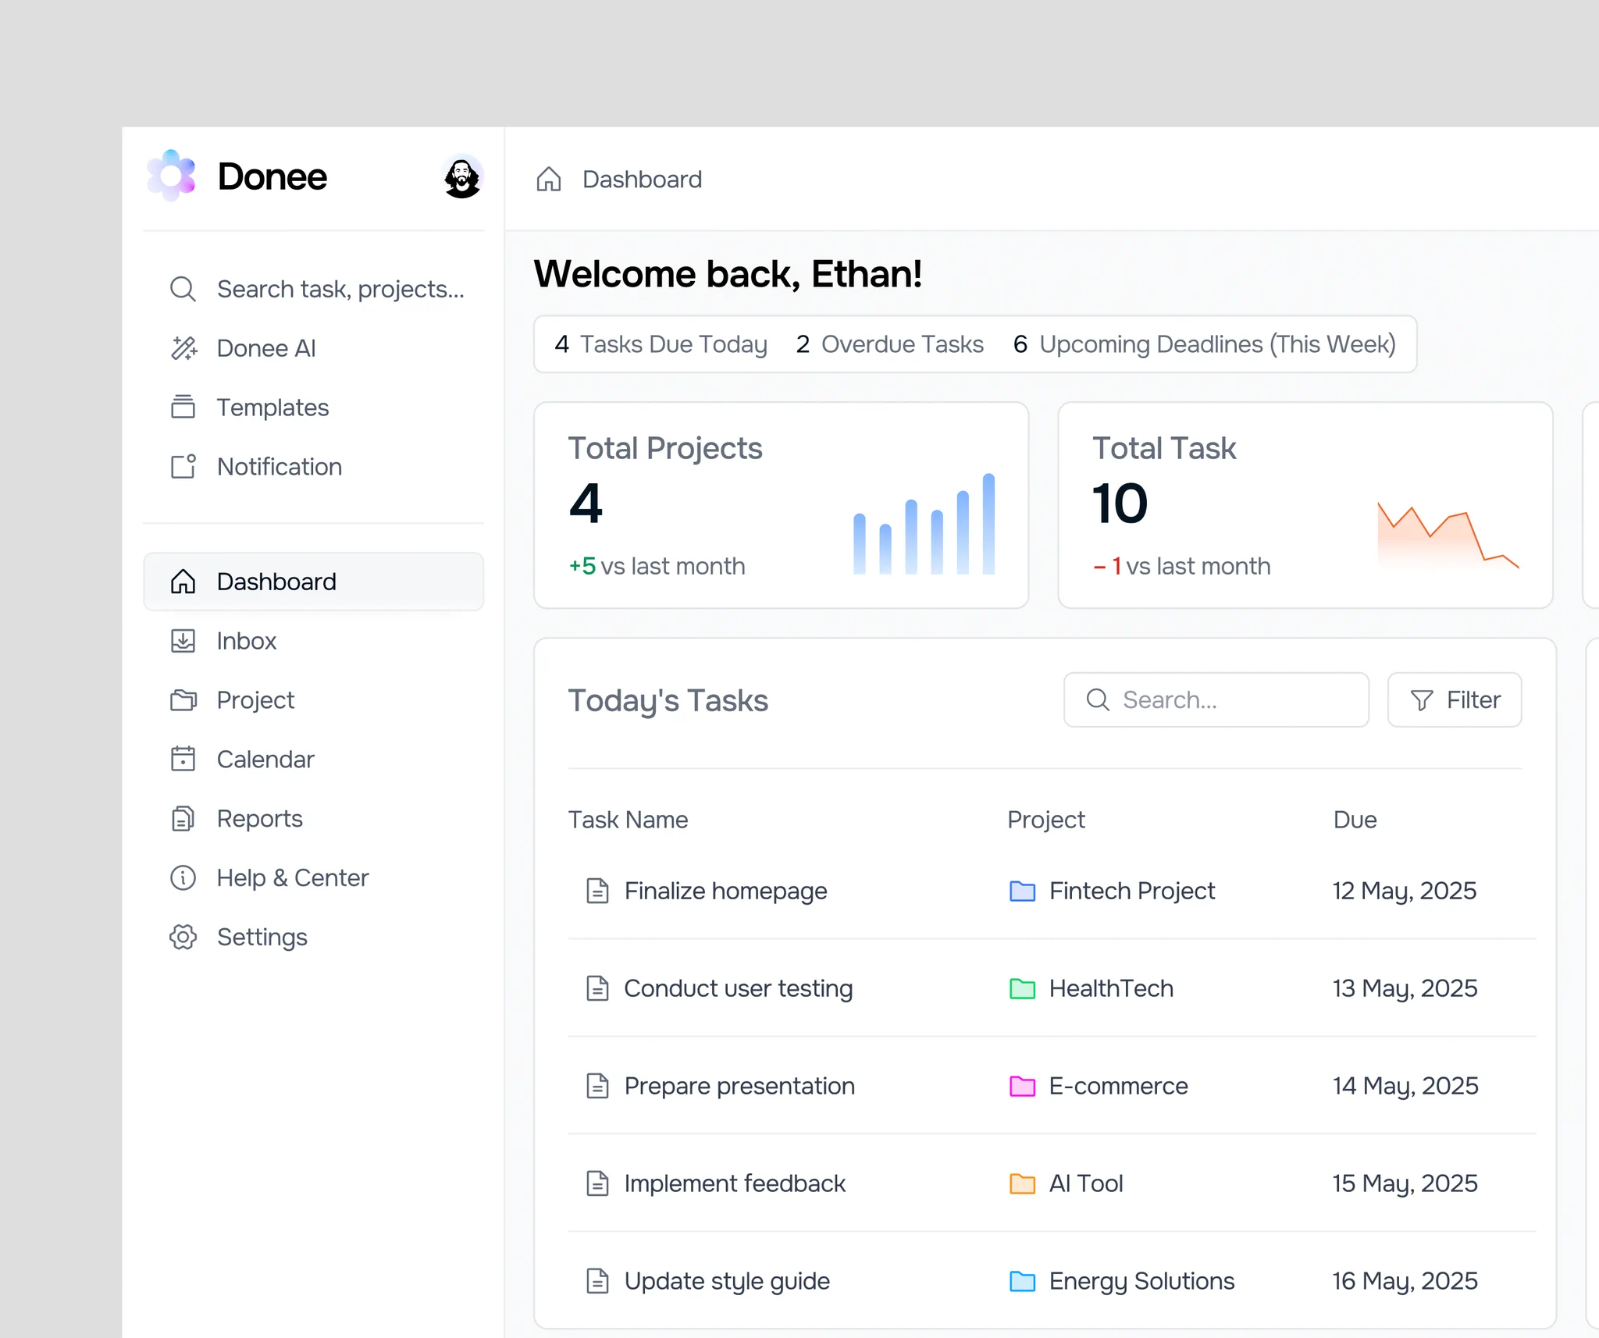The image size is (1599, 1338).
Task: Click the magnifier icon in the sidebar search
Action: click(183, 289)
